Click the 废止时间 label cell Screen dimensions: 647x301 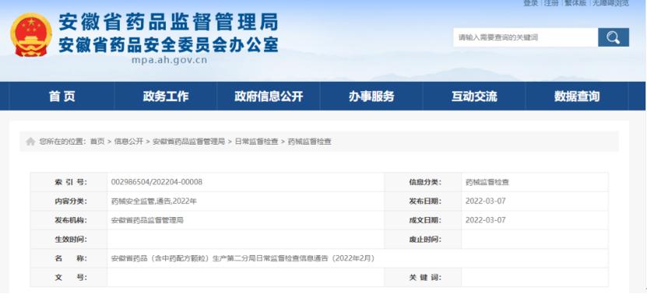(x=423, y=239)
